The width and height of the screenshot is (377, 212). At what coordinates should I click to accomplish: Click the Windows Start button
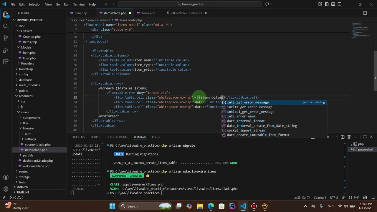113,206
